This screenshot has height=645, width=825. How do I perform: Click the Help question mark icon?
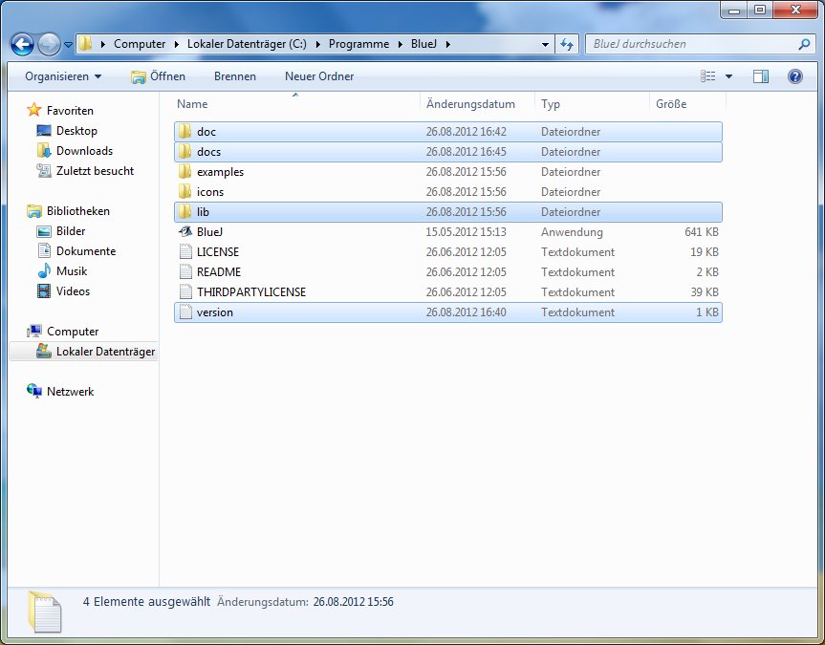(794, 76)
